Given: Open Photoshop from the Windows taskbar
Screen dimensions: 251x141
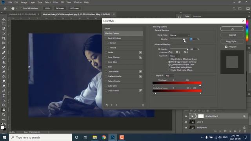Looking at the screenshot, I should point(113,137).
